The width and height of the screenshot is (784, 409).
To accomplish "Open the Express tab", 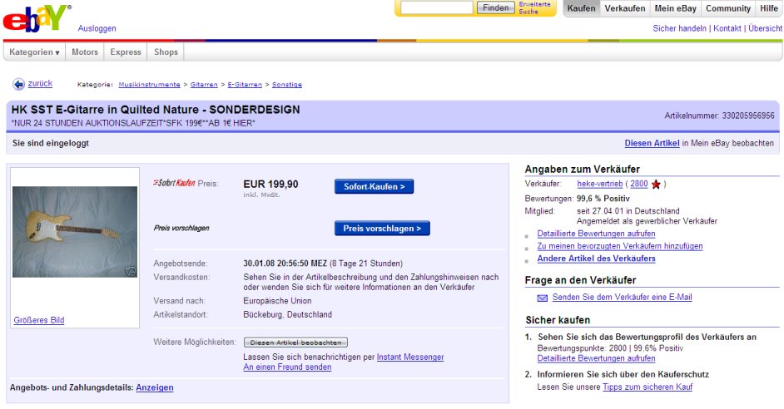I will (126, 52).
